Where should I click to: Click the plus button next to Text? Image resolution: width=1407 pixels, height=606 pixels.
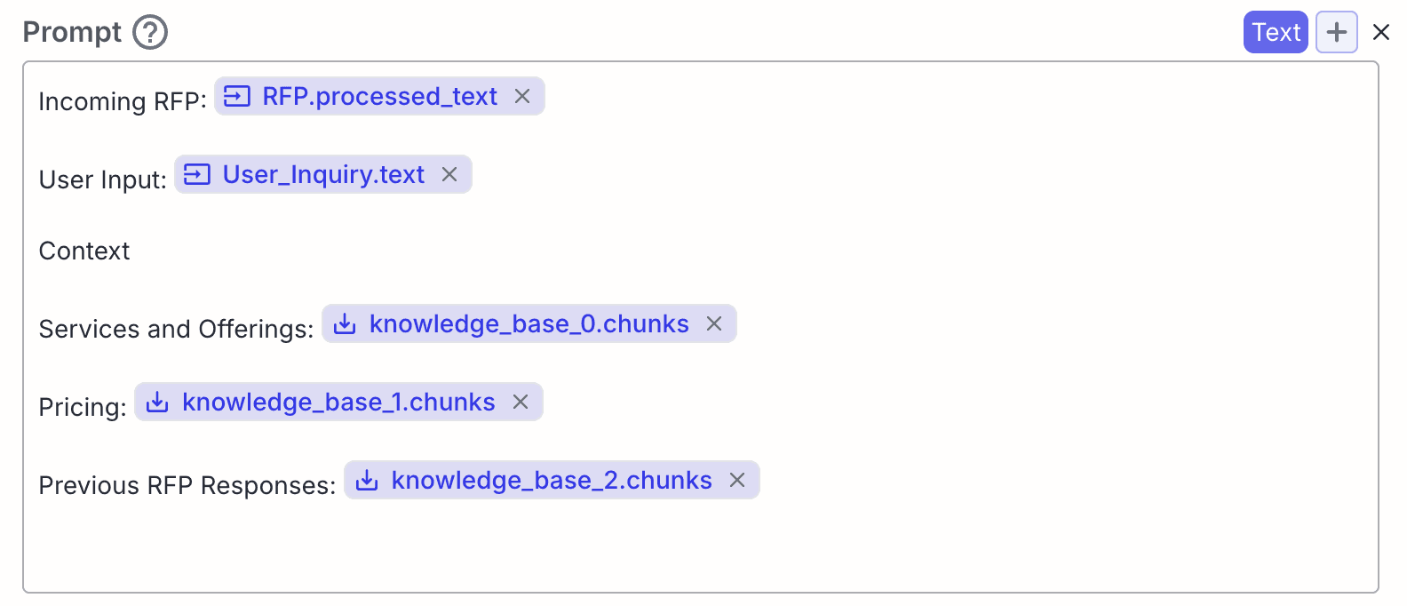tap(1337, 32)
